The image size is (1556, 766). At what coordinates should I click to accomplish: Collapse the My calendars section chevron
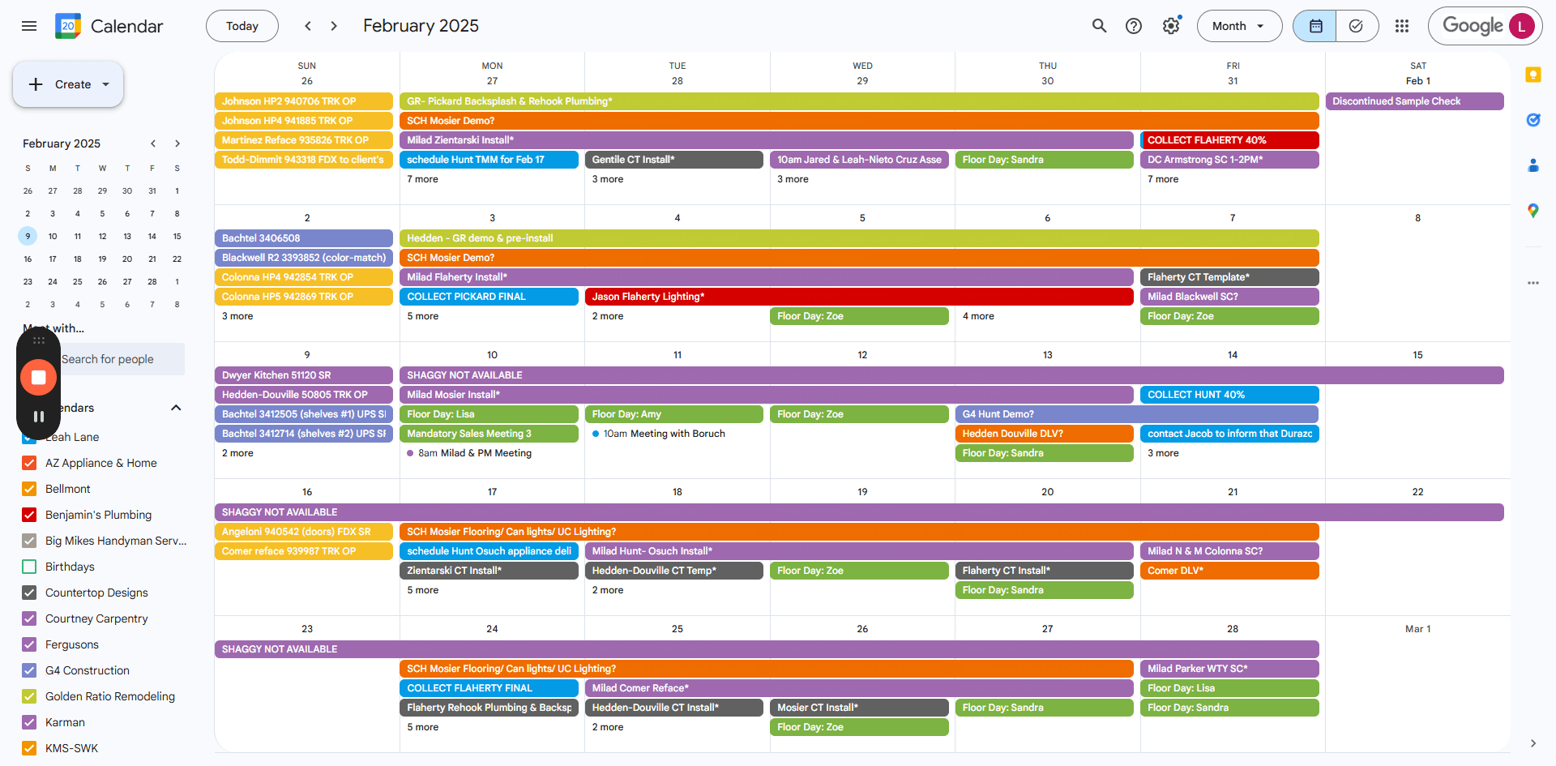click(176, 408)
